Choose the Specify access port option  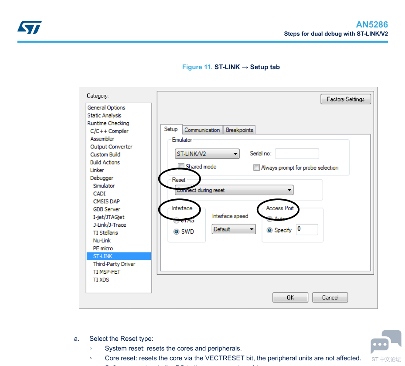[269, 230]
